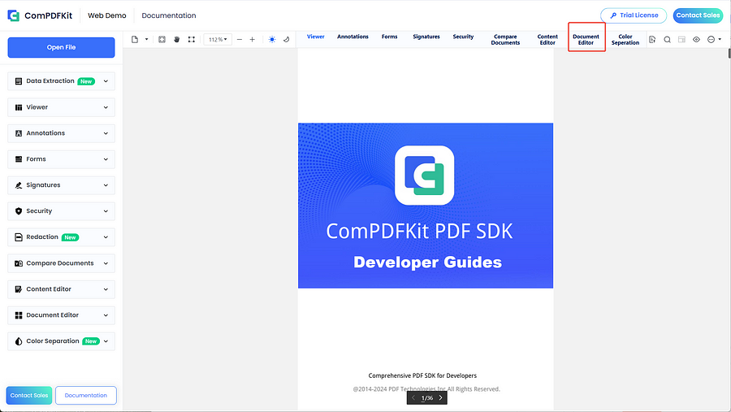
Task: Click the Signatures pen icon in sidebar
Action: coord(19,185)
